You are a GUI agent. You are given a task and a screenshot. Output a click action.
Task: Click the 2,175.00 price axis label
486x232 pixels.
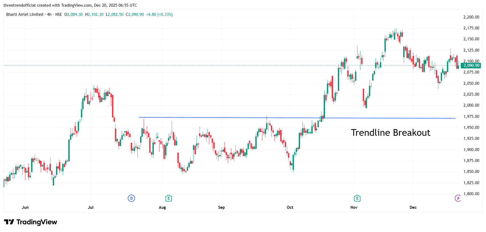click(x=471, y=28)
